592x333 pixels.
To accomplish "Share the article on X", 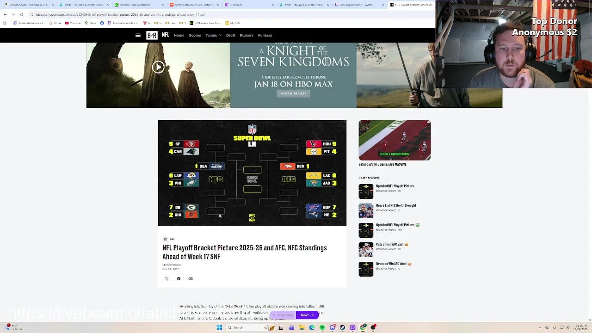I will click(166, 278).
